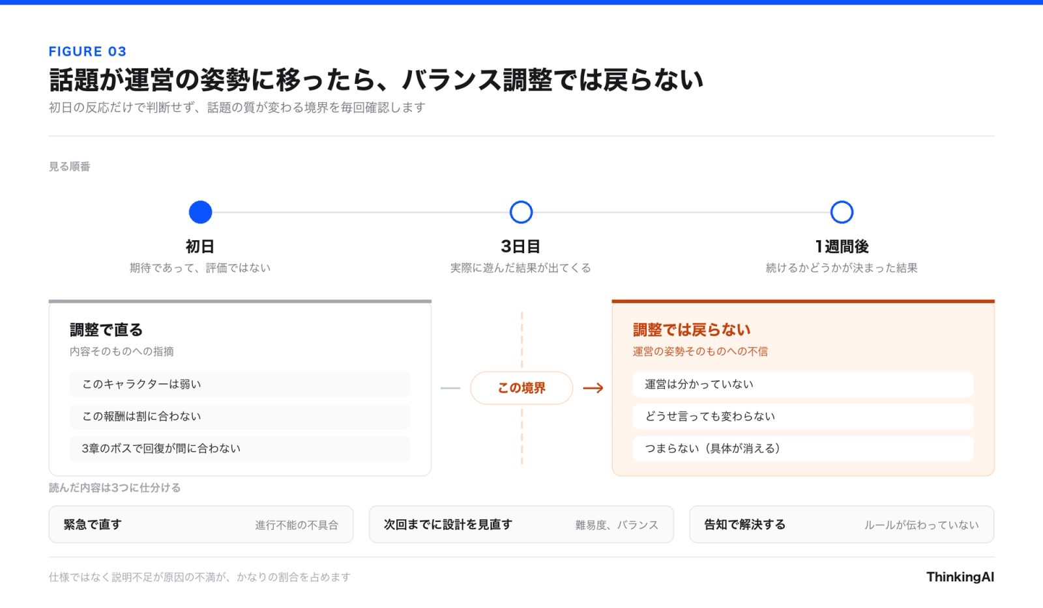Click the 調整で直る heading
The width and height of the screenshot is (1043, 608).
(106, 330)
